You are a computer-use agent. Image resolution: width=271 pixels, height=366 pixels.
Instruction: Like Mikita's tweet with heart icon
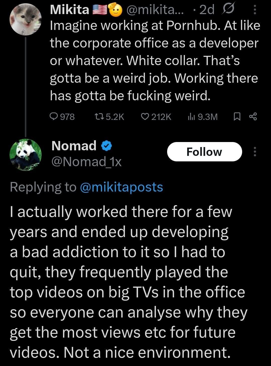point(145,116)
